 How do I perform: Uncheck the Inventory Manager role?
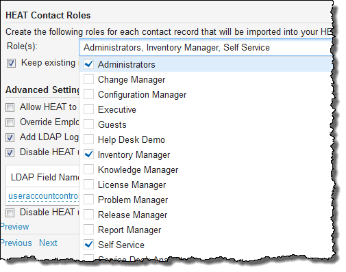(x=88, y=154)
